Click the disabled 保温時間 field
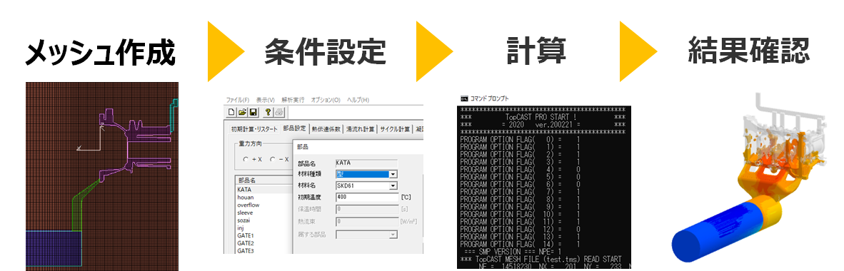 tap(366, 209)
